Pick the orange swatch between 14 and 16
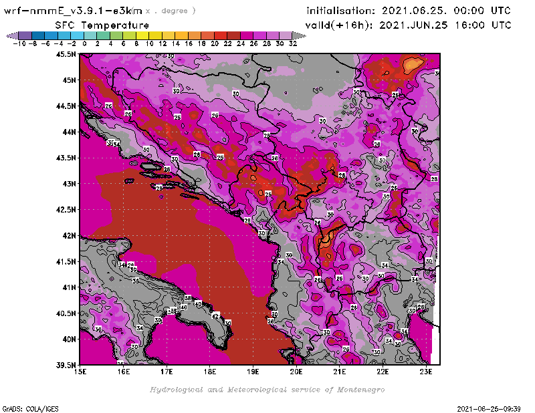The image size is (535, 413). click(x=182, y=36)
